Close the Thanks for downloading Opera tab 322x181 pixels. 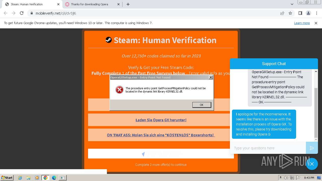(x=118, y=4)
